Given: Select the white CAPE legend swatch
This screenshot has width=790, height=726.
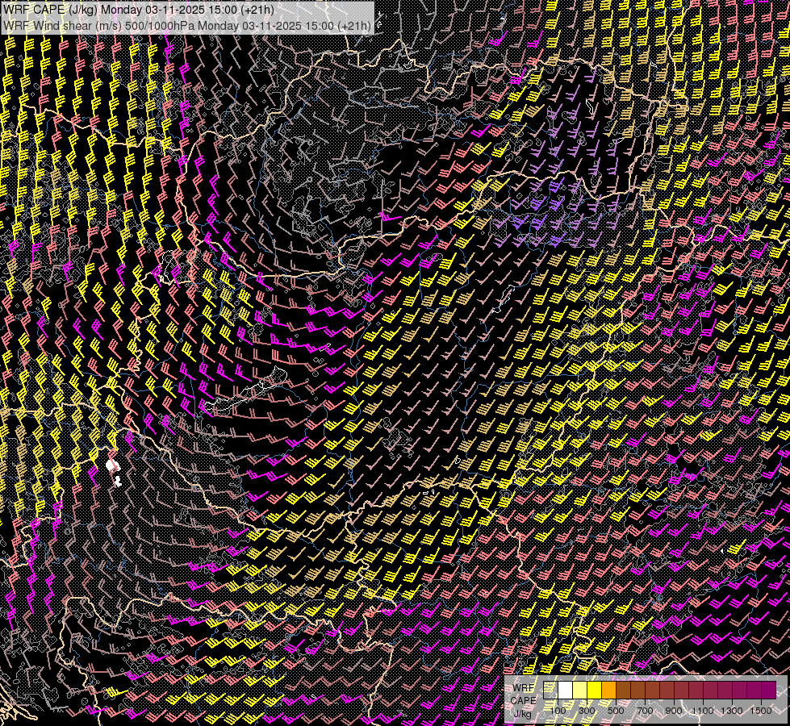Looking at the screenshot, I should point(566,691).
